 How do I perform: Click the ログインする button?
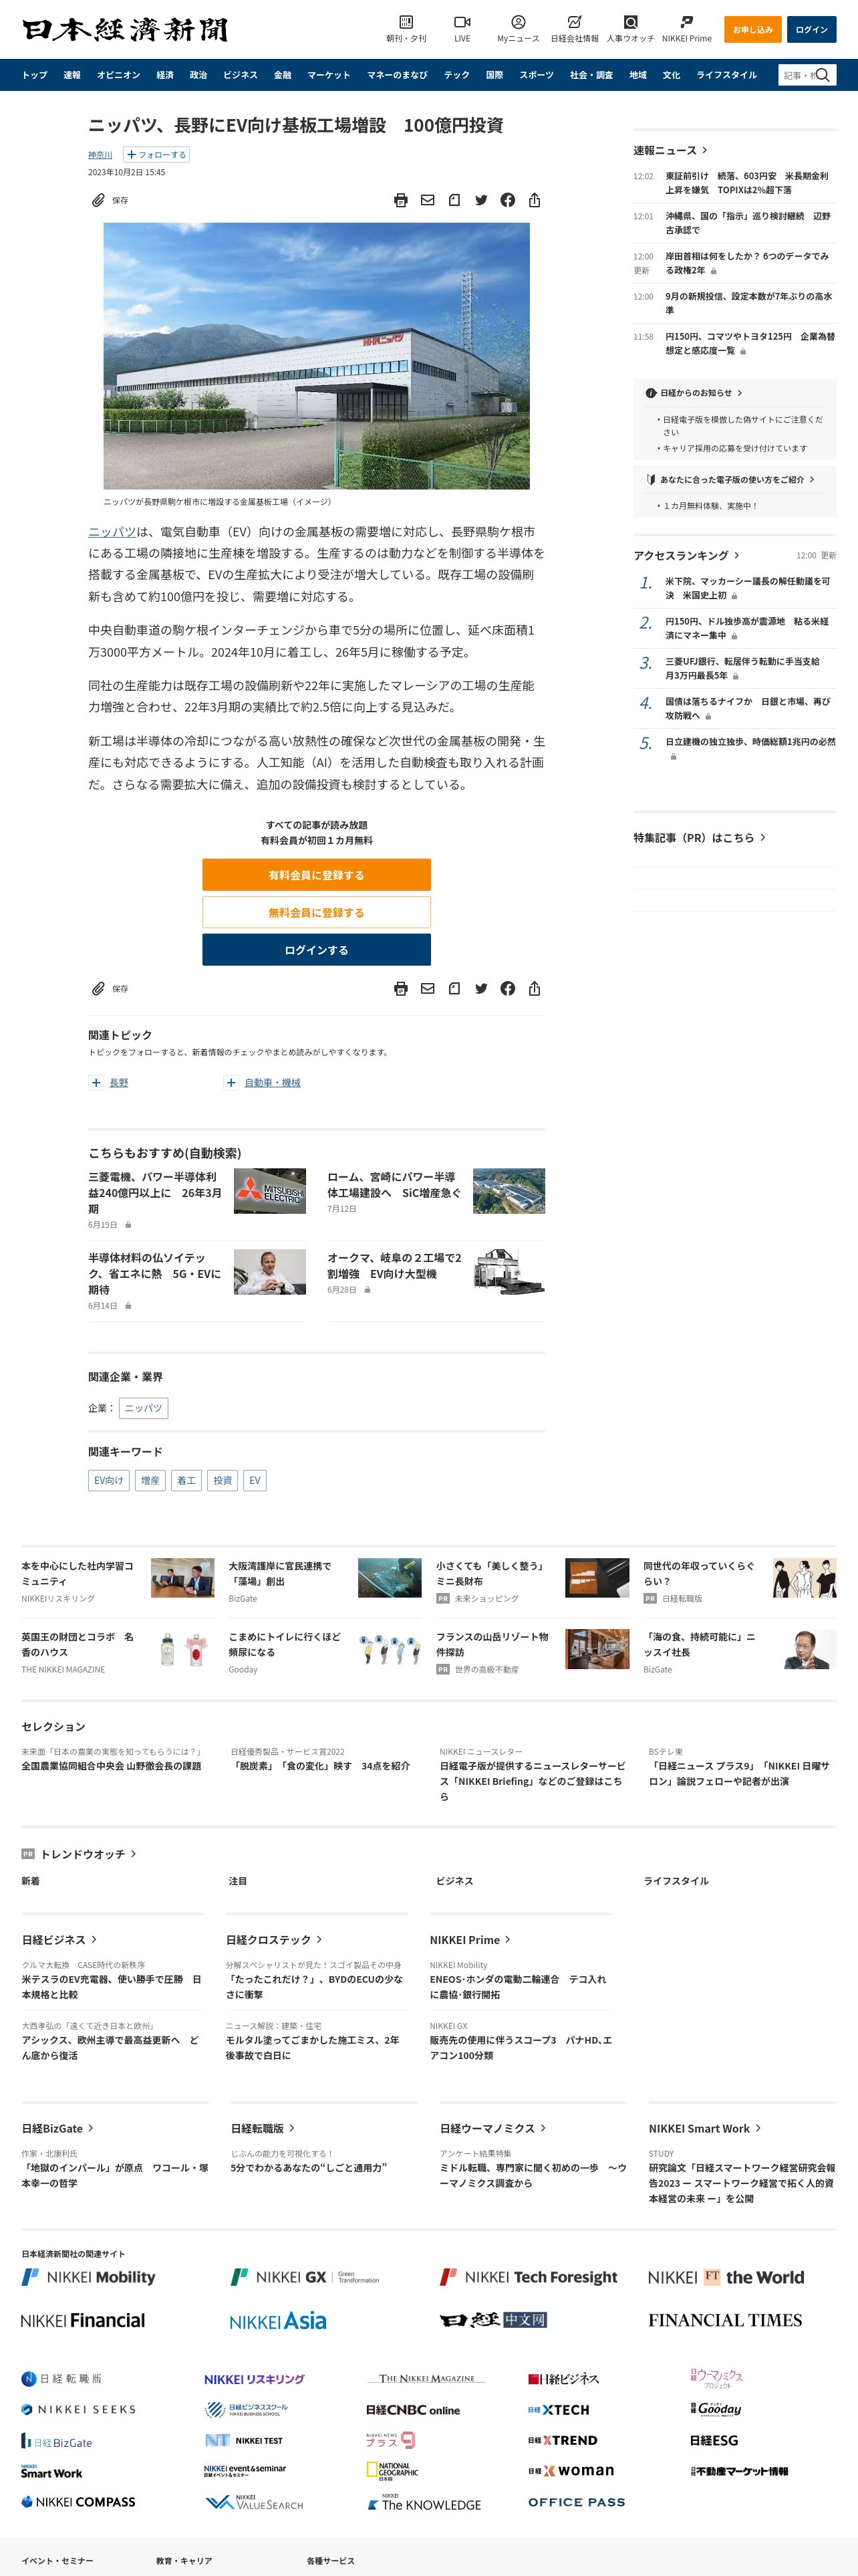pyautogui.click(x=317, y=950)
